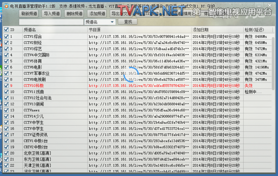Viewport: 278px width, 176px height.
Task: Toggle the checkbox for CCTV14少儿 row
Action: click(x=6, y=117)
